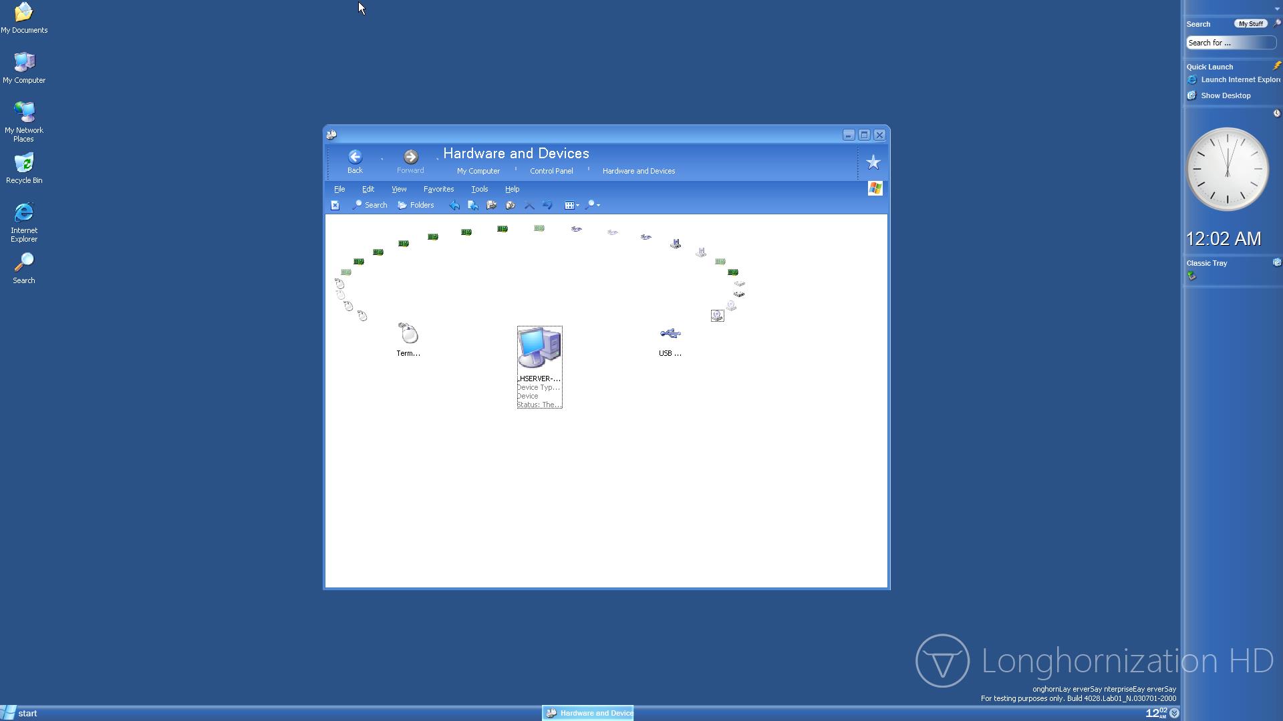1283x721 pixels.
Task: Click the sidebar Search for input field
Action: 1230,43
